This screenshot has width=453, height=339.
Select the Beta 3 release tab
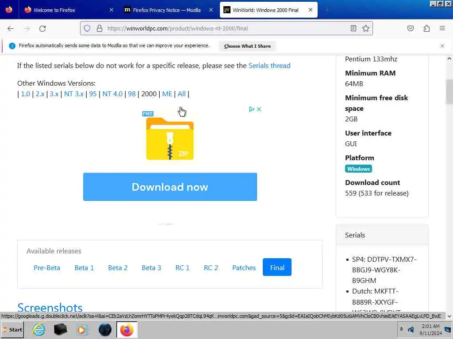click(151, 268)
